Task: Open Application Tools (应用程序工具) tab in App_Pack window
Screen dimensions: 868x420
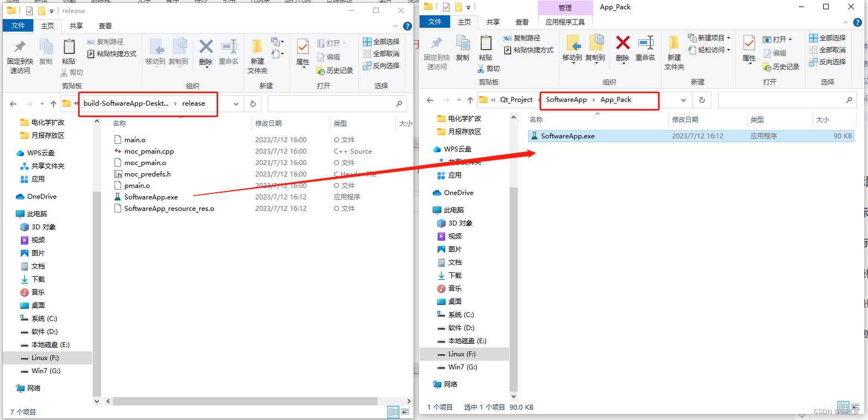Action: (x=565, y=22)
